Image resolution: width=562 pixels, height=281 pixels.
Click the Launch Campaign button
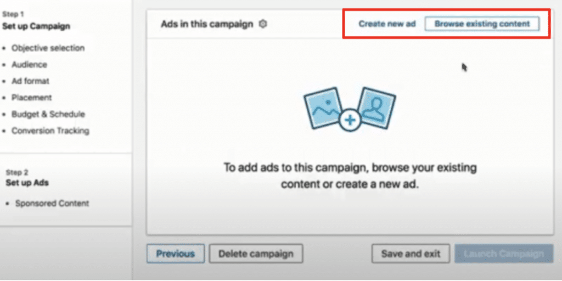pos(504,254)
